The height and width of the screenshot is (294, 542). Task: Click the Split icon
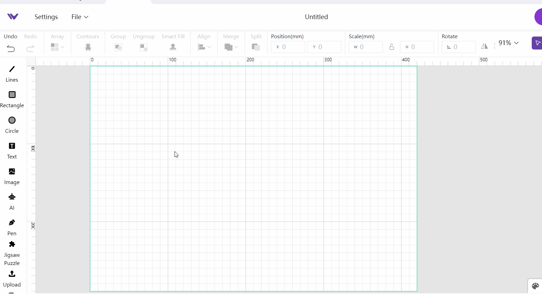(256, 47)
